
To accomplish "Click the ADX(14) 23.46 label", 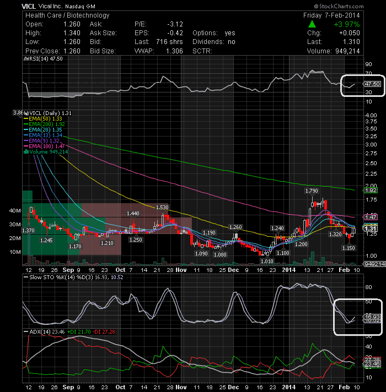I will coord(44,332).
